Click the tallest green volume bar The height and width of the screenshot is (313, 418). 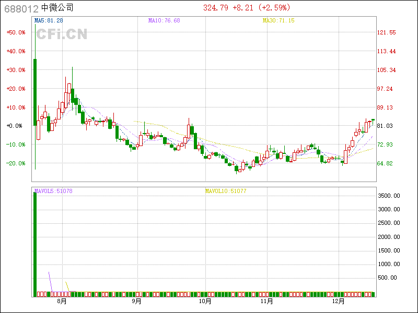click(34, 244)
